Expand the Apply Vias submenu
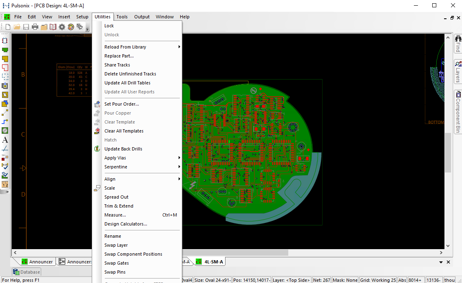 point(137,158)
